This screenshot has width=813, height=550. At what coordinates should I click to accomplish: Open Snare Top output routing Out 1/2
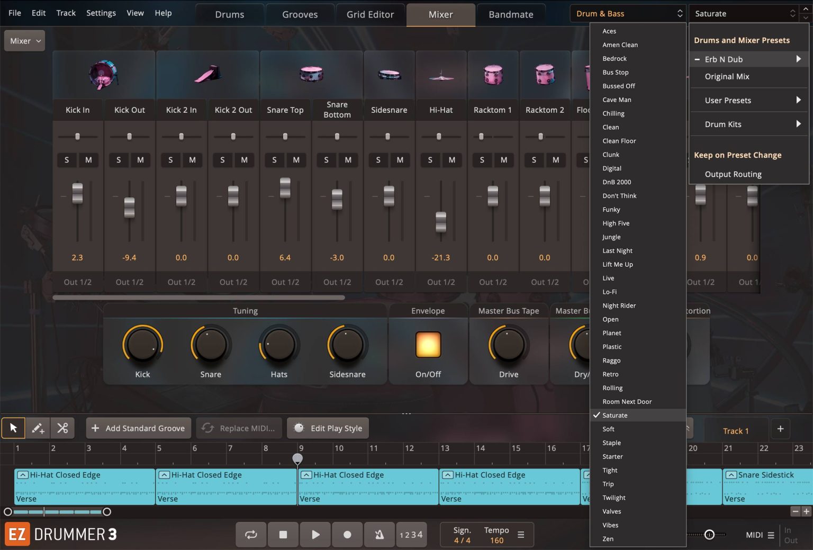tap(285, 282)
